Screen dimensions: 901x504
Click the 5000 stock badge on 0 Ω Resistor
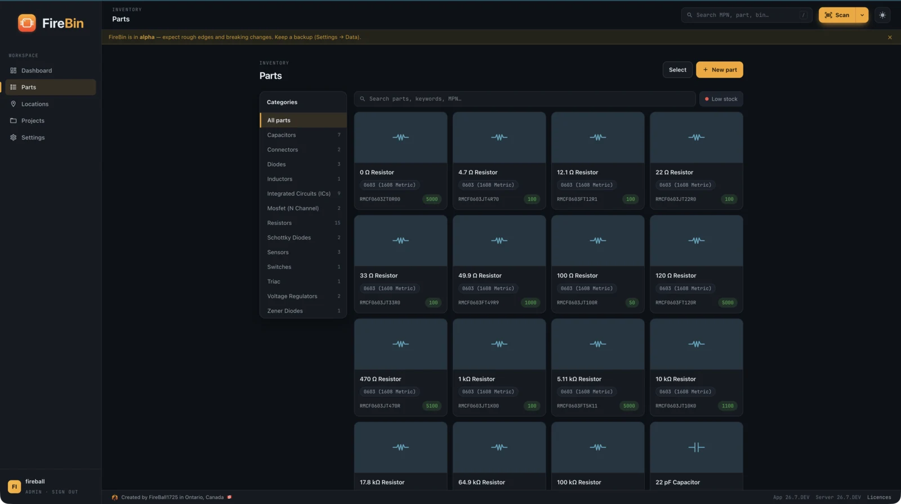pos(432,199)
